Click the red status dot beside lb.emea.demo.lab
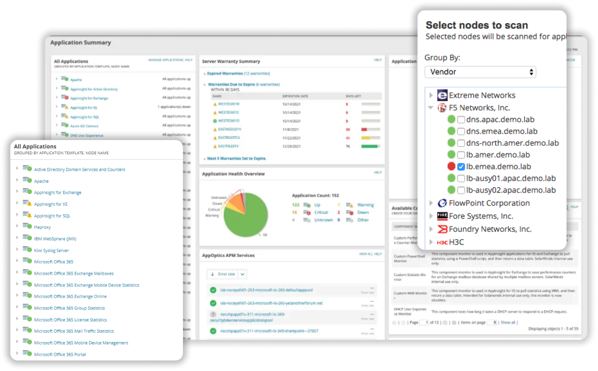Viewport: 598px width, 371px height. pyautogui.click(x=451, y=167)
